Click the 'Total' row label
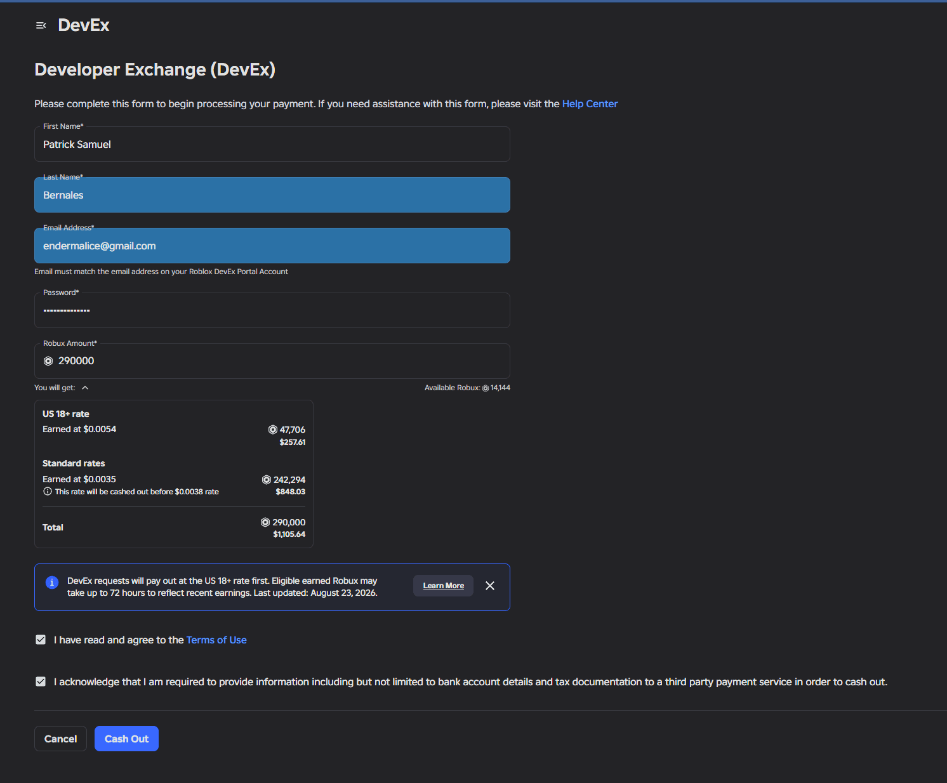This screenshot has height=783, width=947. (x=53, y=527)
